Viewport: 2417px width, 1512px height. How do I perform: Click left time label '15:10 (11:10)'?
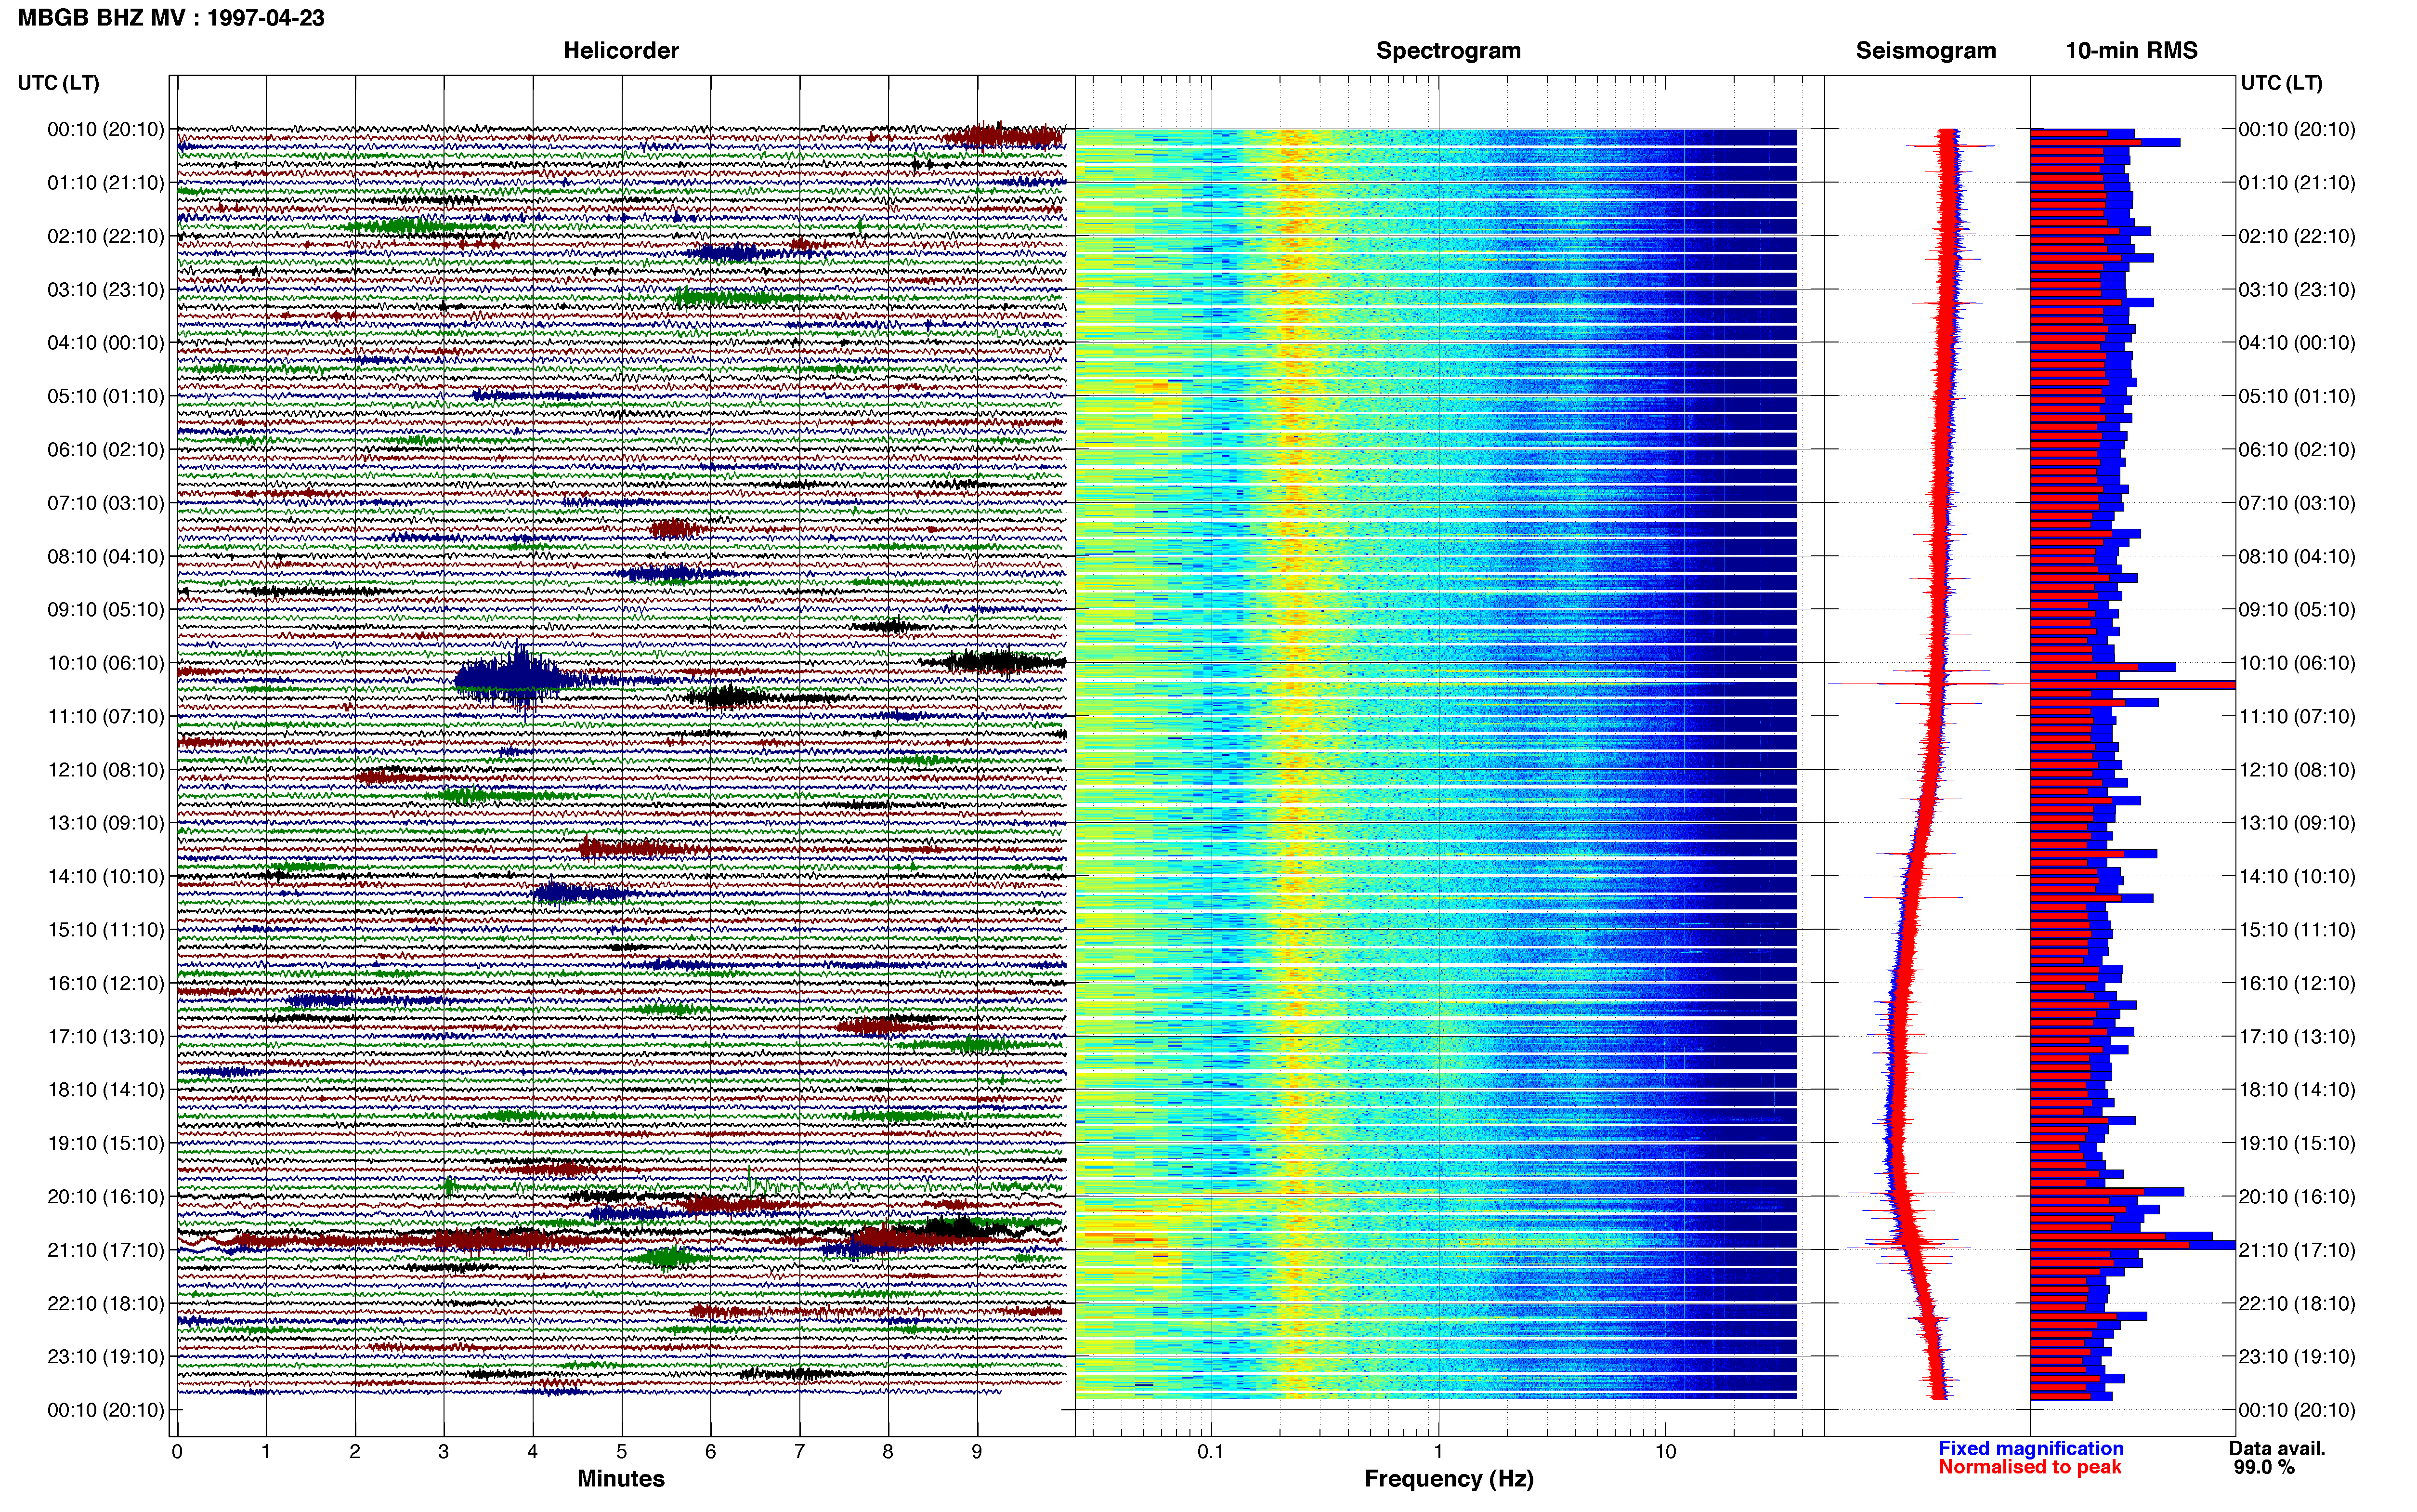106,930
